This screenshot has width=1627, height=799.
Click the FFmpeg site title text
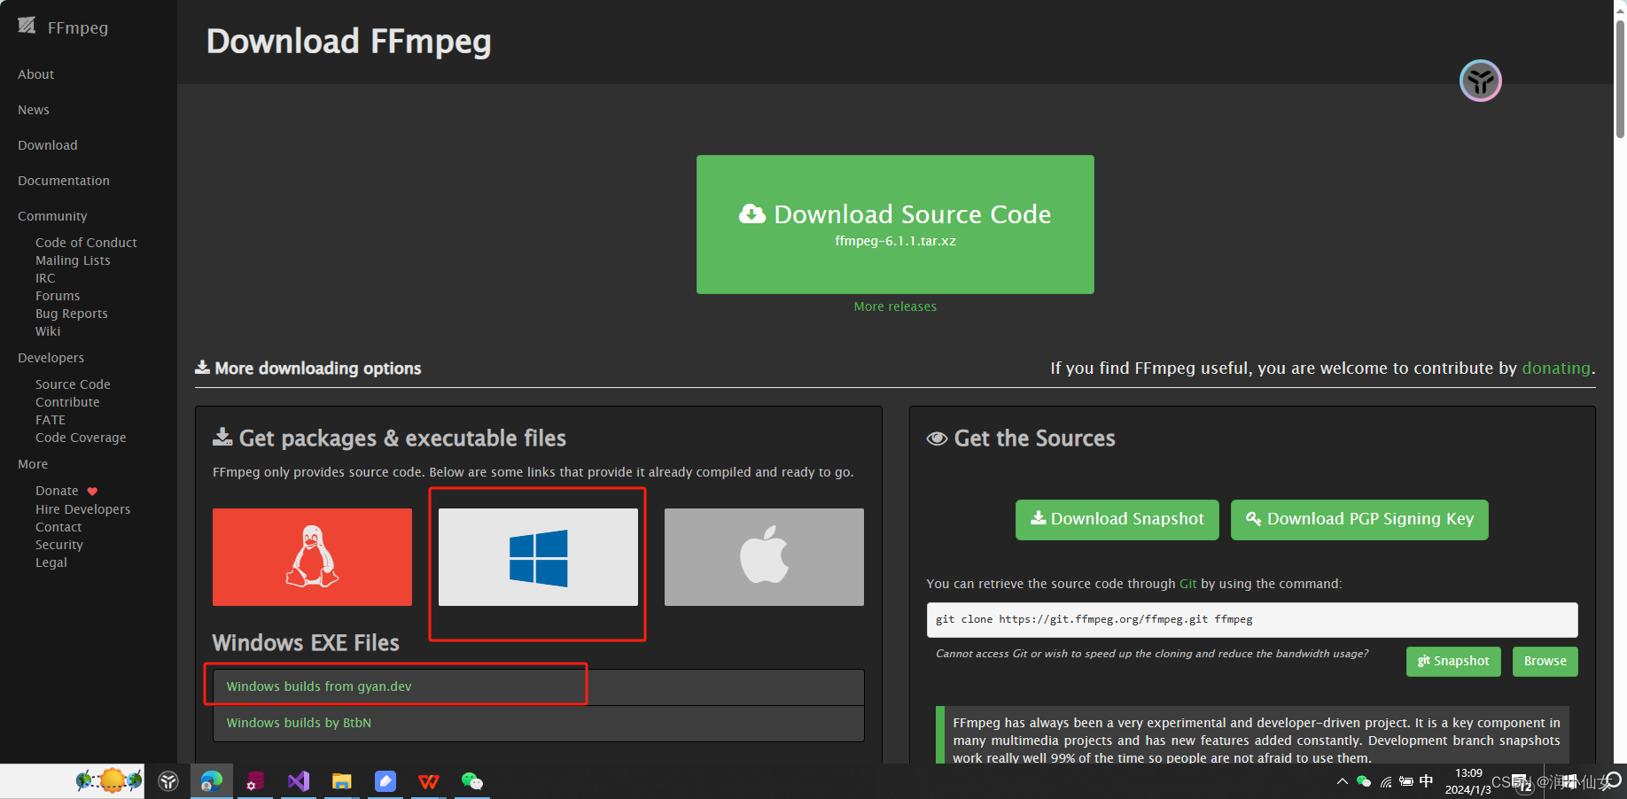click(x=78, y=27)
